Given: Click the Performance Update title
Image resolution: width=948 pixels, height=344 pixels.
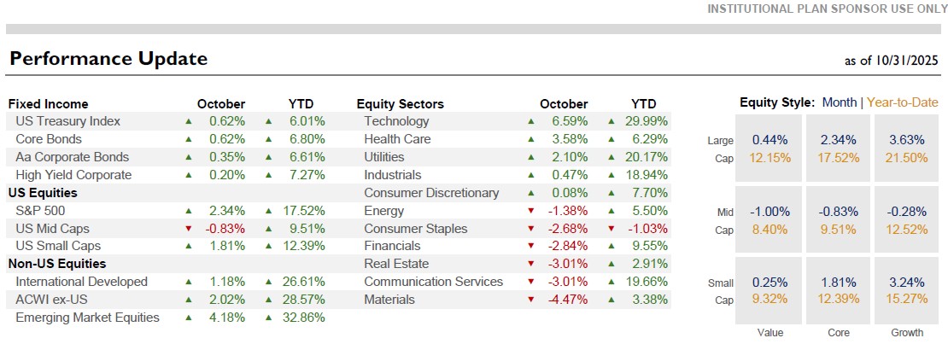Looking at the screenshot, I should [x=108, y=59].
